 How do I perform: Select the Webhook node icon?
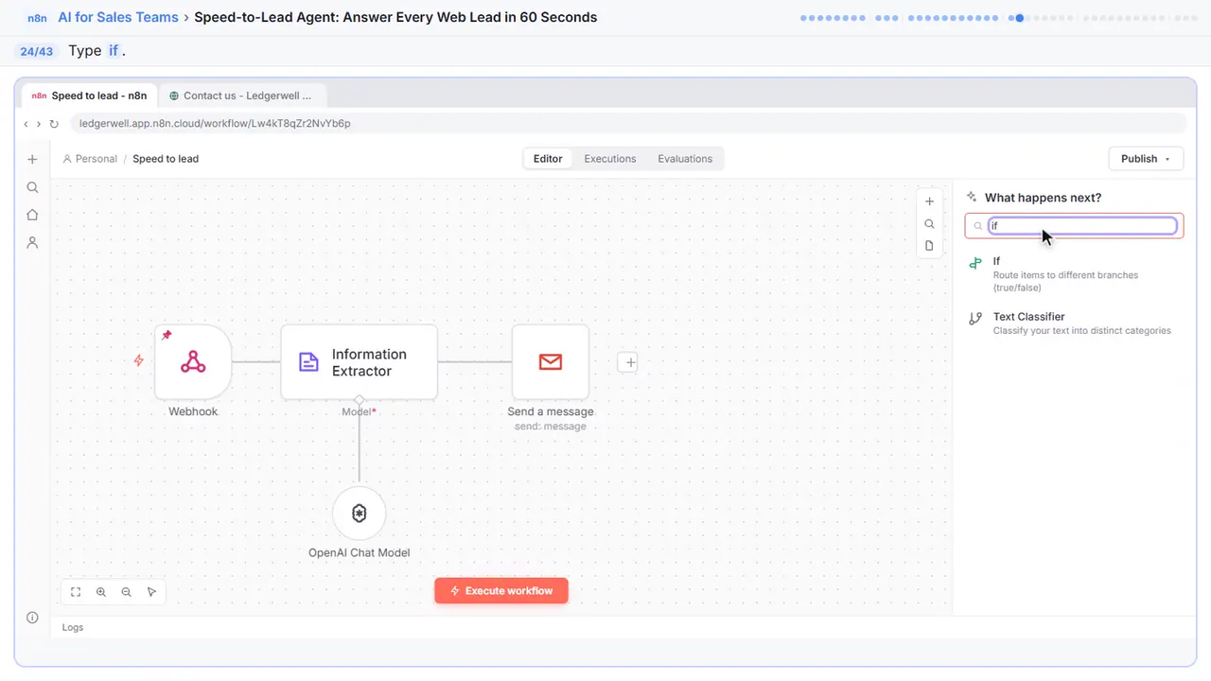193,361
